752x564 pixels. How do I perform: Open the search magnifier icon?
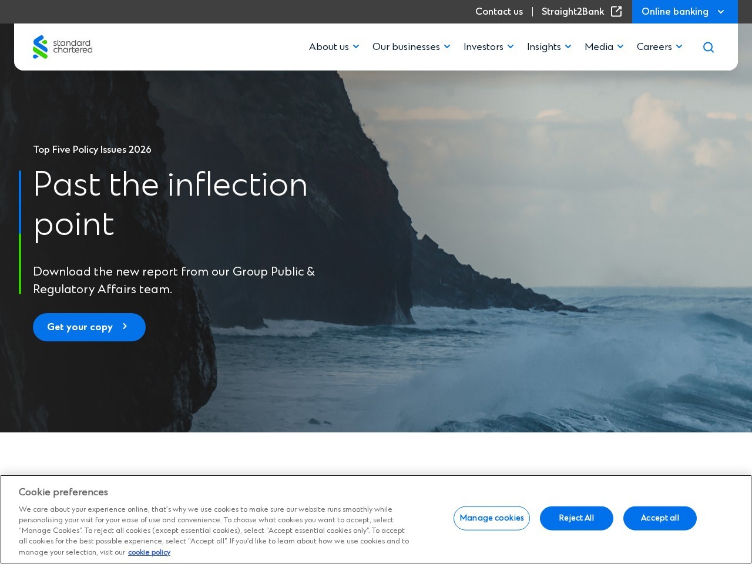point(709,47)
